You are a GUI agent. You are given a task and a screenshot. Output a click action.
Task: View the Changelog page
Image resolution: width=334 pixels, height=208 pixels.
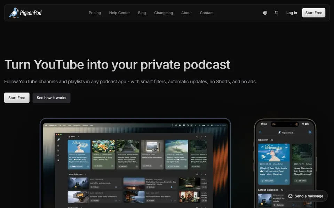pyautogui.click(x=164, y=13)
